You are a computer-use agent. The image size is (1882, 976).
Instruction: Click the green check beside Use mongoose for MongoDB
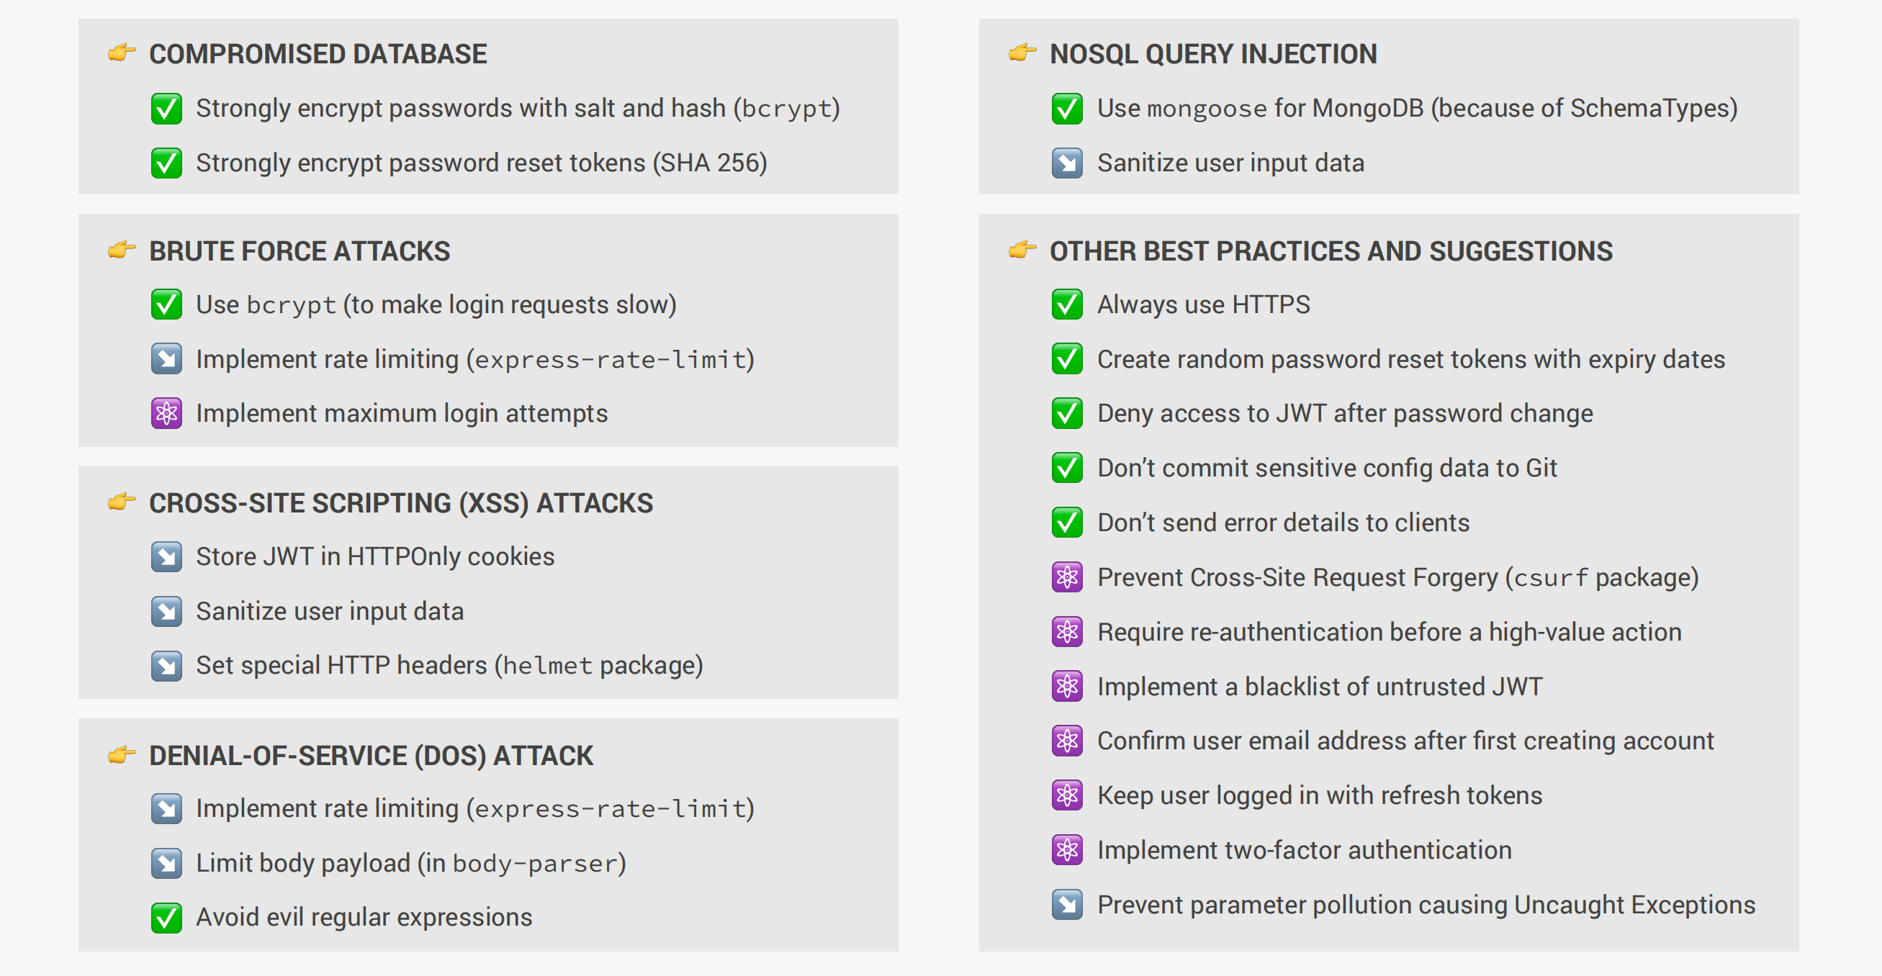(1068, 108)
